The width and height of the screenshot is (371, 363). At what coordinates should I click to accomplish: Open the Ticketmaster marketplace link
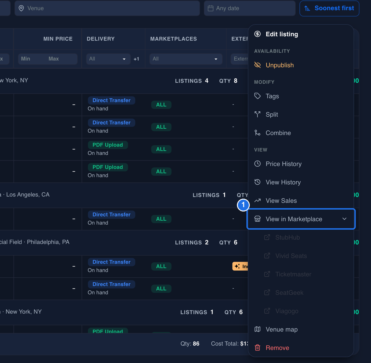coord(301,275)
